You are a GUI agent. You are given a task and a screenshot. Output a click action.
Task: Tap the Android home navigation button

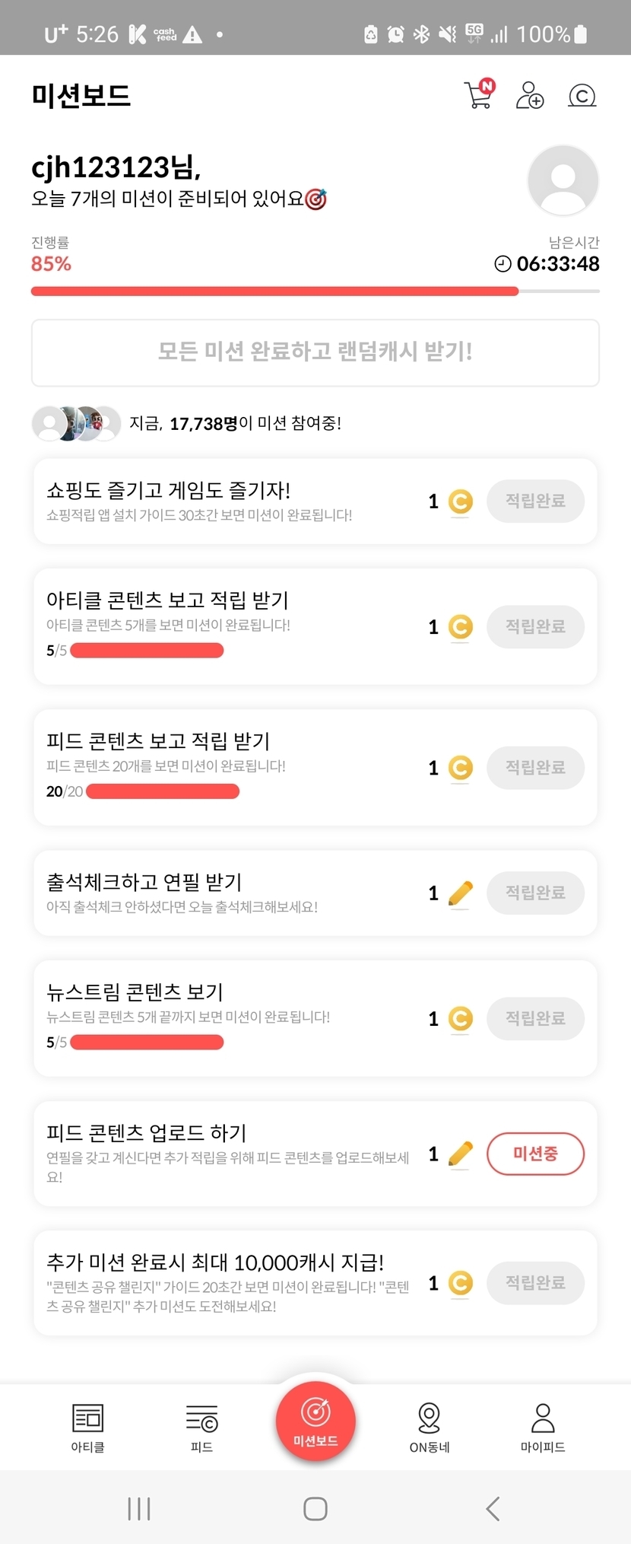pos(315,1508)
